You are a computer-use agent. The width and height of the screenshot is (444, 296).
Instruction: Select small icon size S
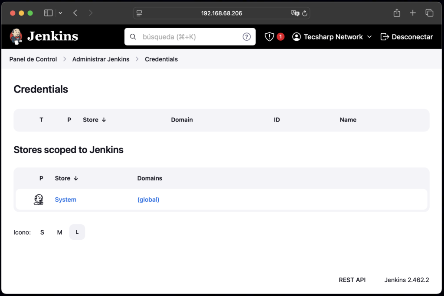(42, 232)
